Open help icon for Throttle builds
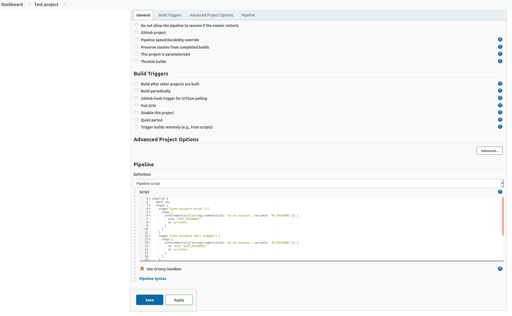 click(x=500, y=61)
